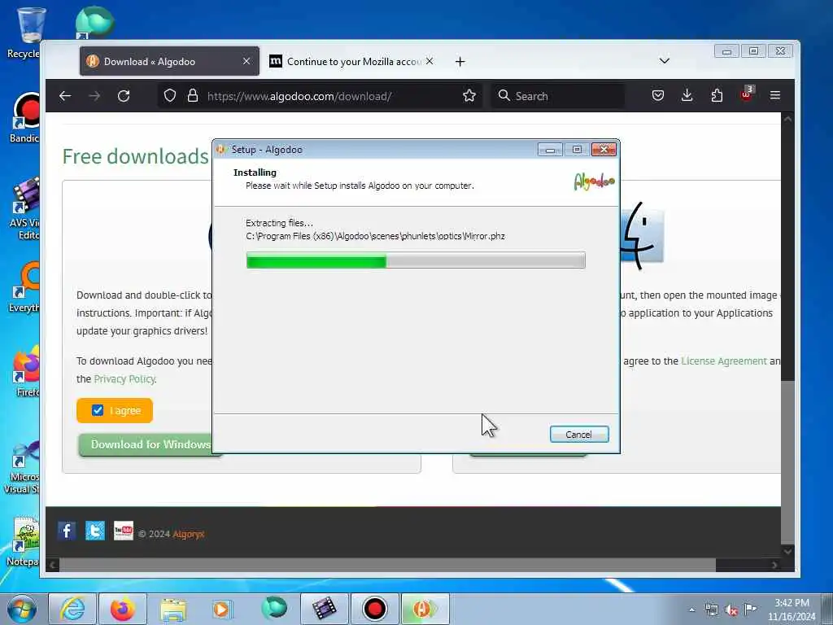Click the page vertical scrollbar
833x625 pixels.
pos(787,334)
